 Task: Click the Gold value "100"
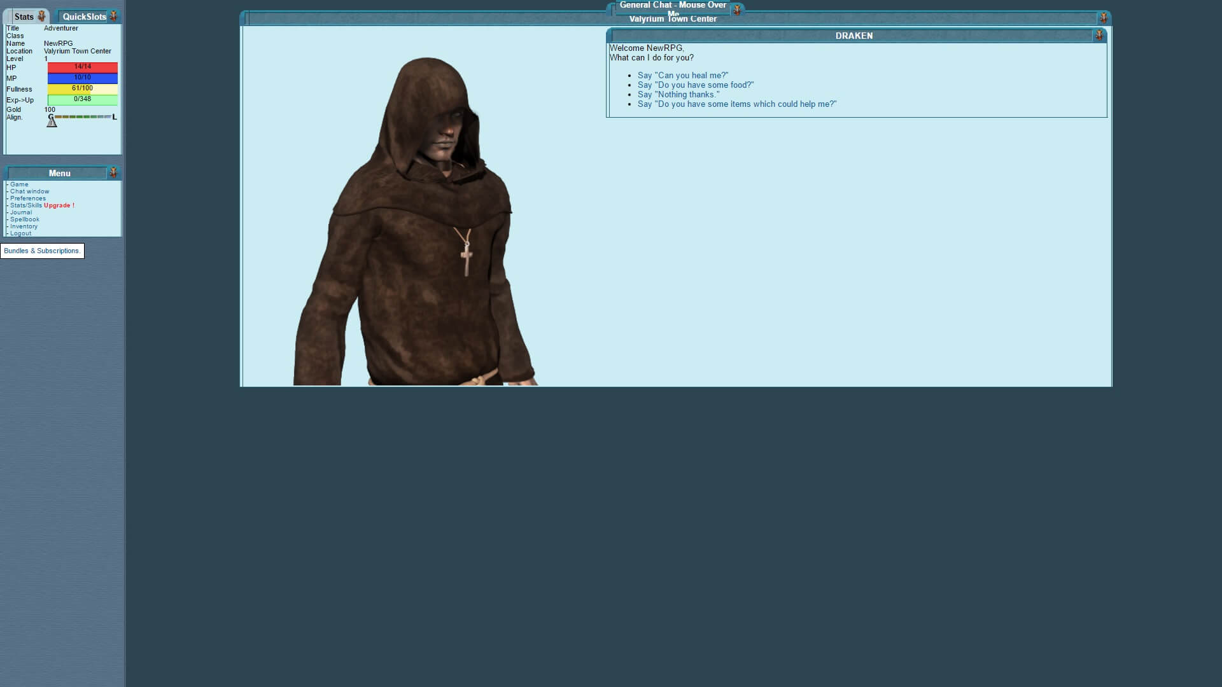click(x=50, y=109)
